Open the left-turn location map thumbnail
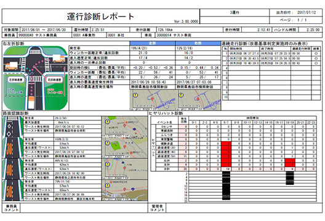This screenshot has width=325, height=221. pyautogui.click(x=153, y=100)
